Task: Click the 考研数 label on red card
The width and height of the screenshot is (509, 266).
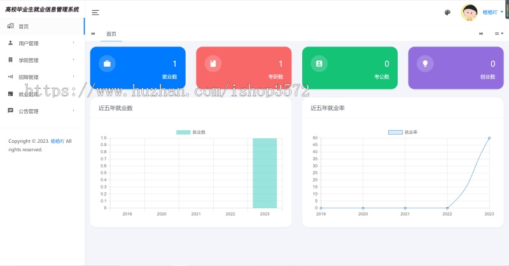Action: (x=275, y=77)
